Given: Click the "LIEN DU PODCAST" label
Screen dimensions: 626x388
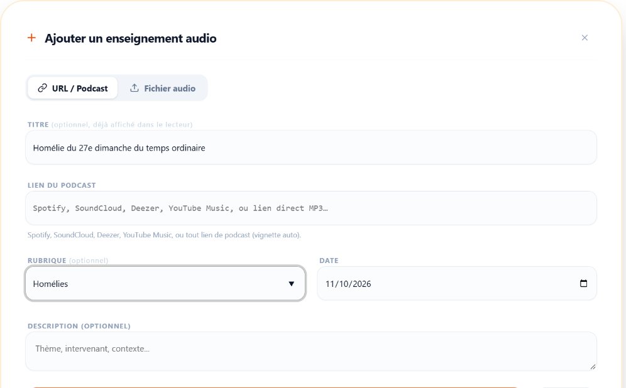Looking at the screenshot, I should [x=62, y=185].
